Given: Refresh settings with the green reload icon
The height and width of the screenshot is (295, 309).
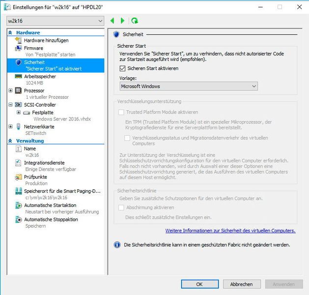Looking at the screenshot, I should [135, 21].
